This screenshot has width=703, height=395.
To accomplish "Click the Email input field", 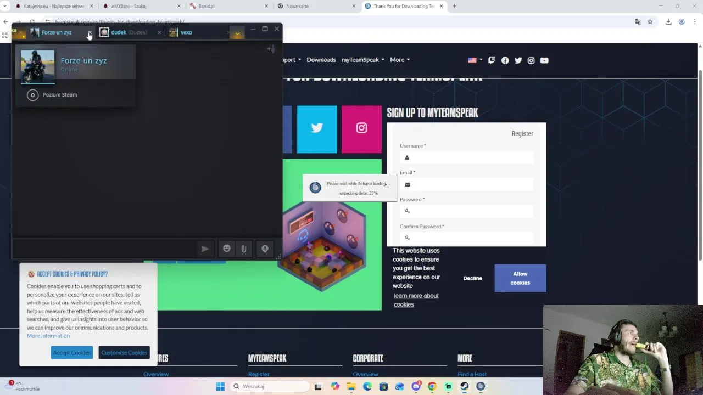I will (x=466, y=184).
